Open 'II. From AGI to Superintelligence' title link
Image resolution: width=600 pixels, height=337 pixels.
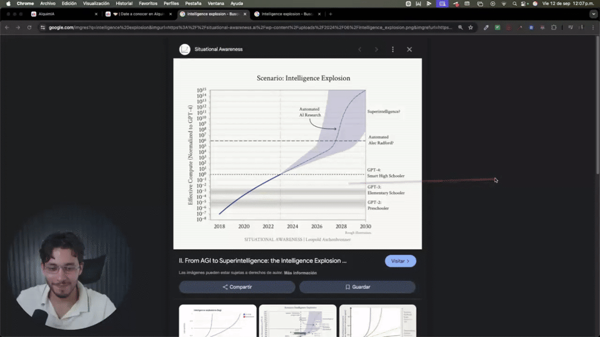coord(262,260)
